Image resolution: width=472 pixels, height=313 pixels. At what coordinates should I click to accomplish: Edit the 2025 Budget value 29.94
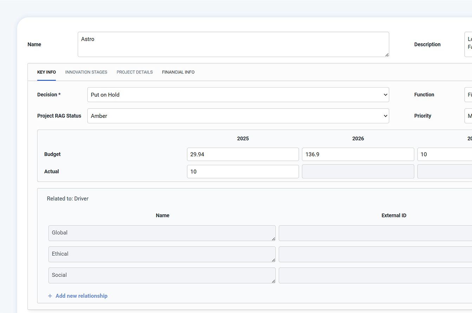click(x=243, y=154)
